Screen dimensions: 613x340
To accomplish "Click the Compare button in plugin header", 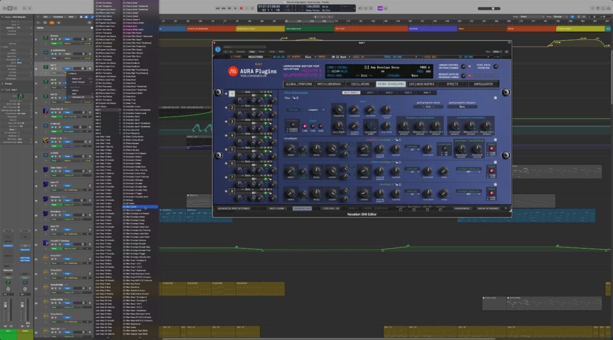I will [x=241, y=51].
